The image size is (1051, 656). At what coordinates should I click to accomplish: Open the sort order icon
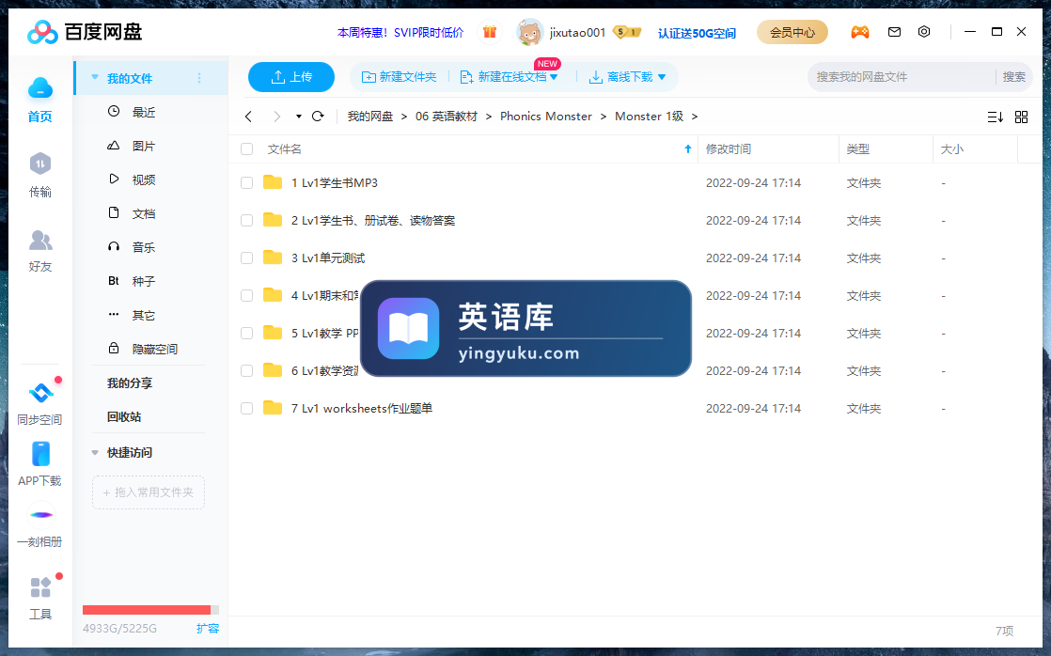coord(996,117)
